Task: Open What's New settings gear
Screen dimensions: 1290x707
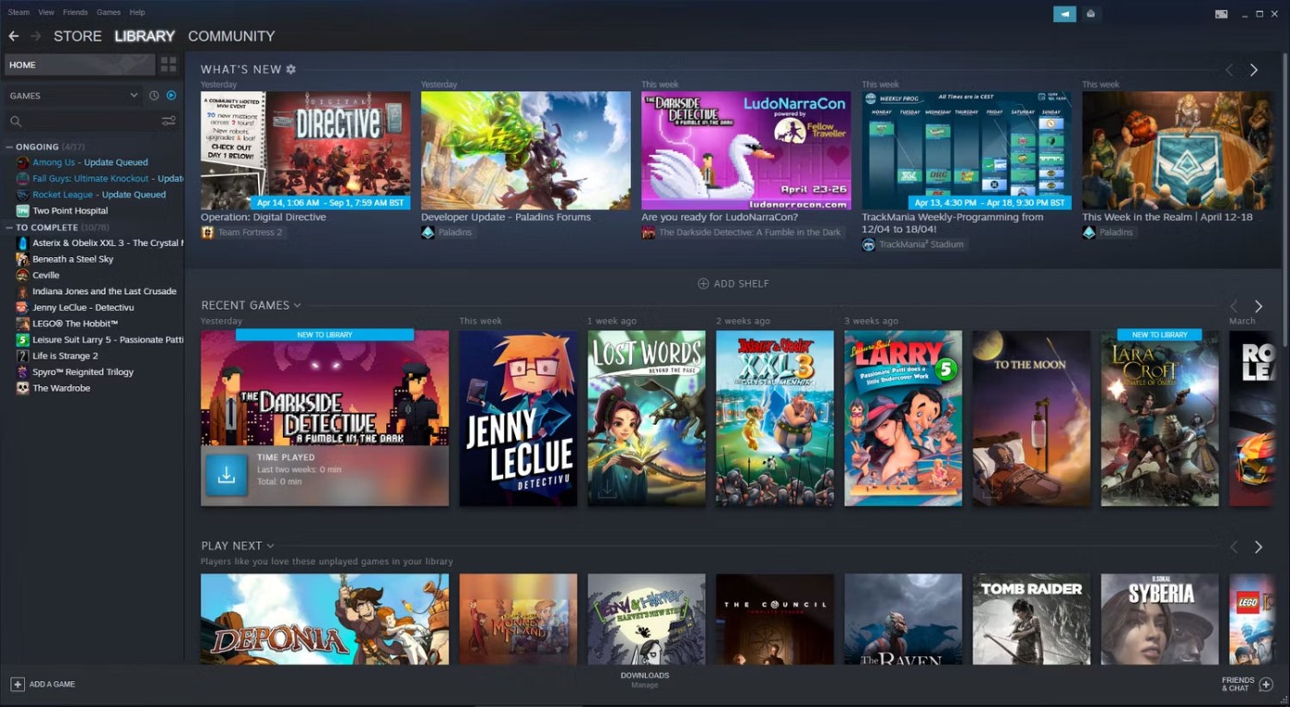Action: click(291, 69)
